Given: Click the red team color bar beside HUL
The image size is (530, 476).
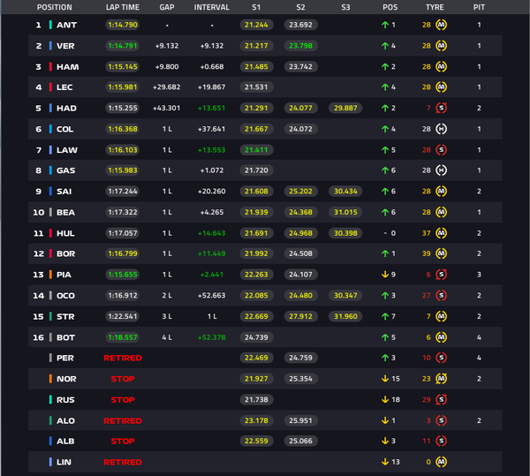Looking at the screenshot, I should pyautogui.click(x=50, y=233).
